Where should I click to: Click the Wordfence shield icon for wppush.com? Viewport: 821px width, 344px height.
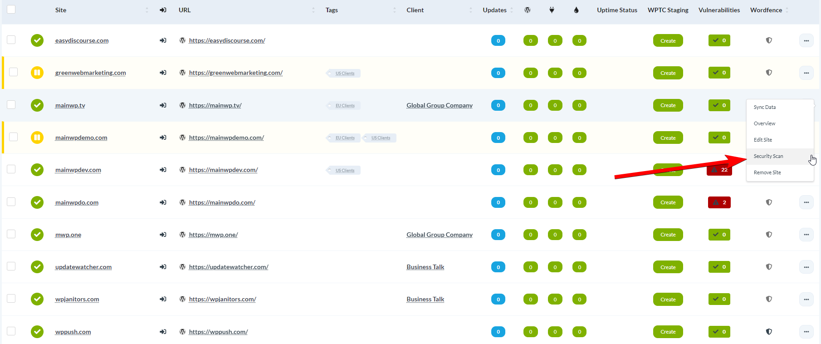click(769, 332)
